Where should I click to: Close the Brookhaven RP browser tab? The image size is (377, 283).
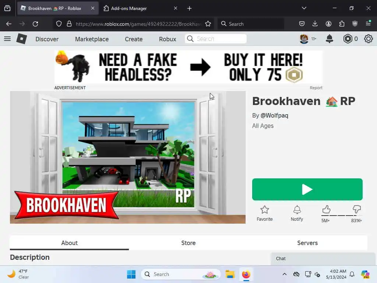pyautogui.click(x=93, y=8)
